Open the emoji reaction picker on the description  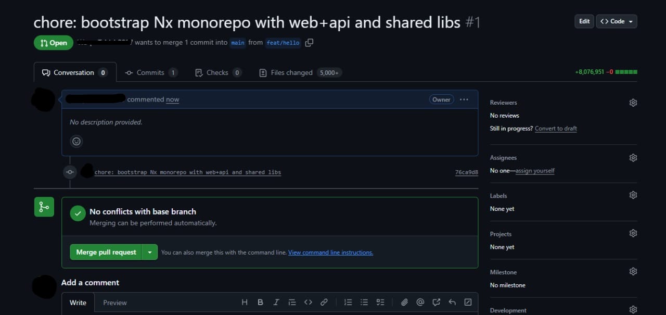click(76, 141)
